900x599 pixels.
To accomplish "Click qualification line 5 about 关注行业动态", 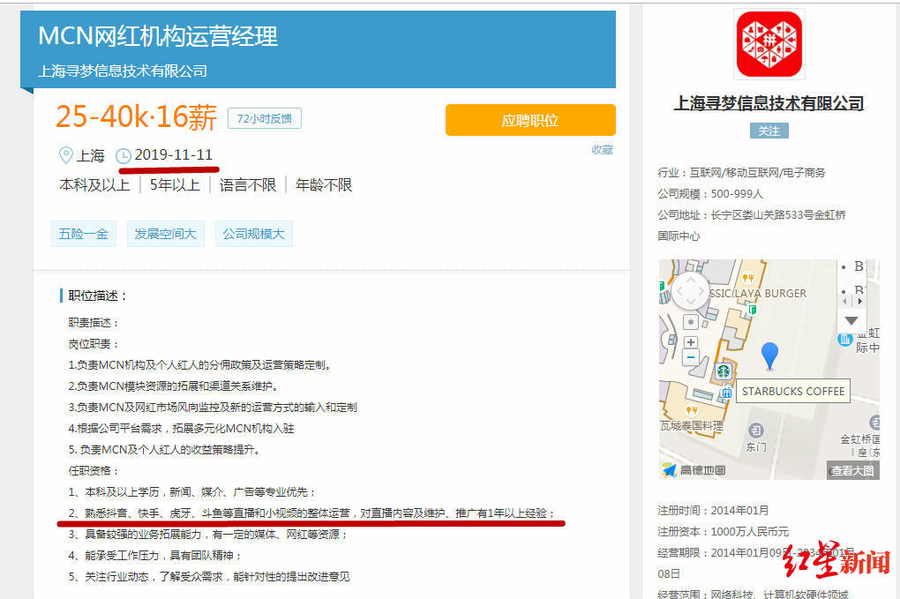I will [209, 577].
